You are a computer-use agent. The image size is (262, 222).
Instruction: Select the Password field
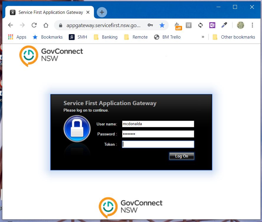[x=158, y=134]
